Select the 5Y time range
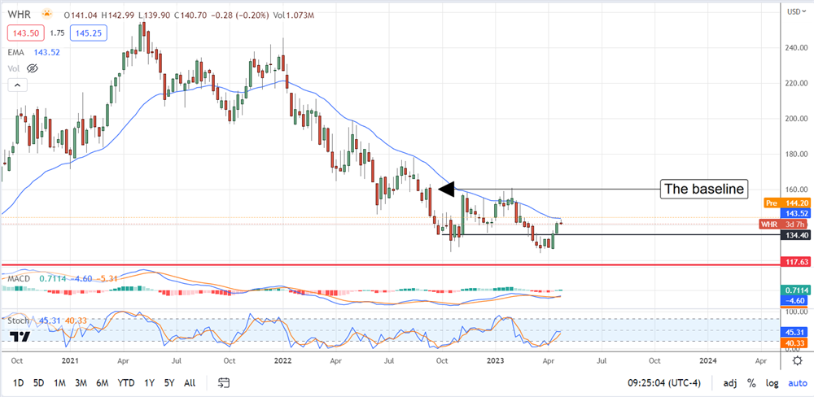The width and height of the screenshot is (814, 397). [168, 382]
